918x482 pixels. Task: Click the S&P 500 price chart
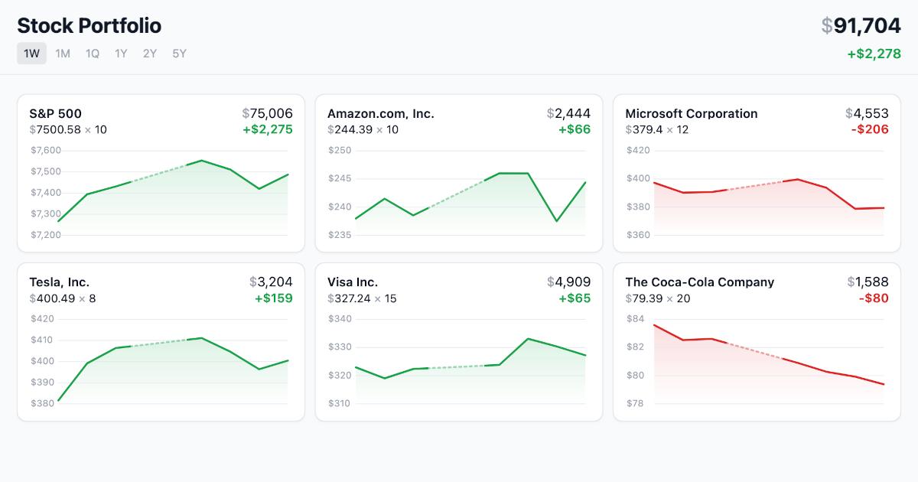[161, 192]
